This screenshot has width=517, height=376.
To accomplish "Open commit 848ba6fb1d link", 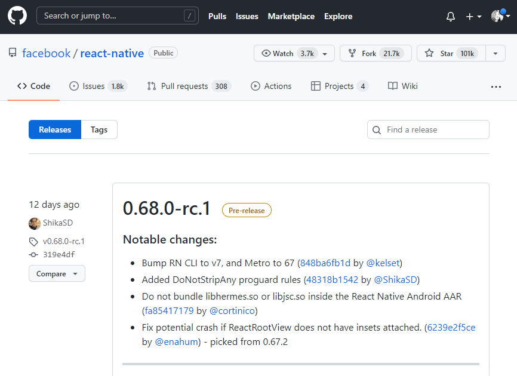I will tap(325, 263).
